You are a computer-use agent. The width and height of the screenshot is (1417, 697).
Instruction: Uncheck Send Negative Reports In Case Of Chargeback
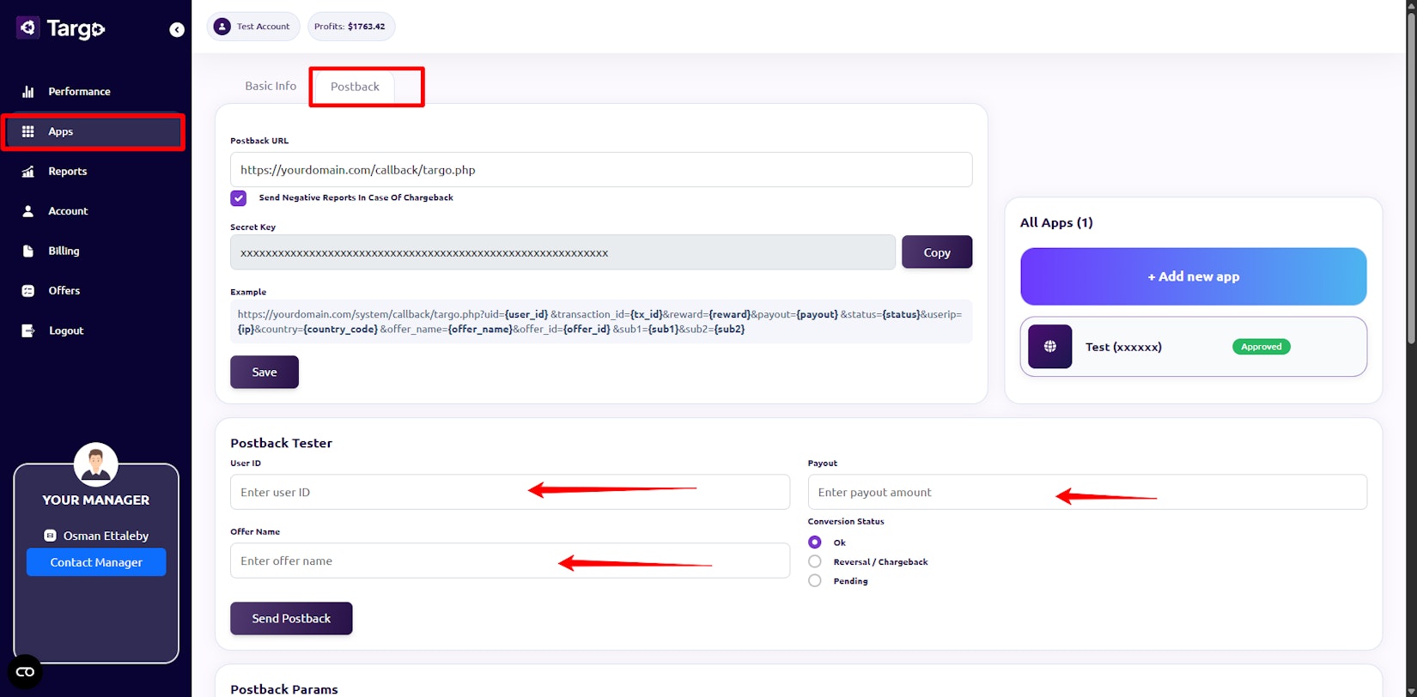pos(239,198)
